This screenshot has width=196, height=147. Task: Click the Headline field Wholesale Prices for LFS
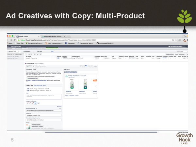[x=44, y=115]
